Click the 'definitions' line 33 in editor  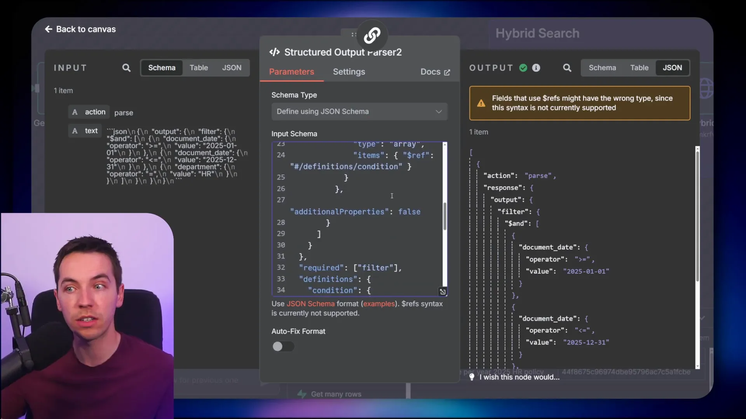[x=335, y=279]
